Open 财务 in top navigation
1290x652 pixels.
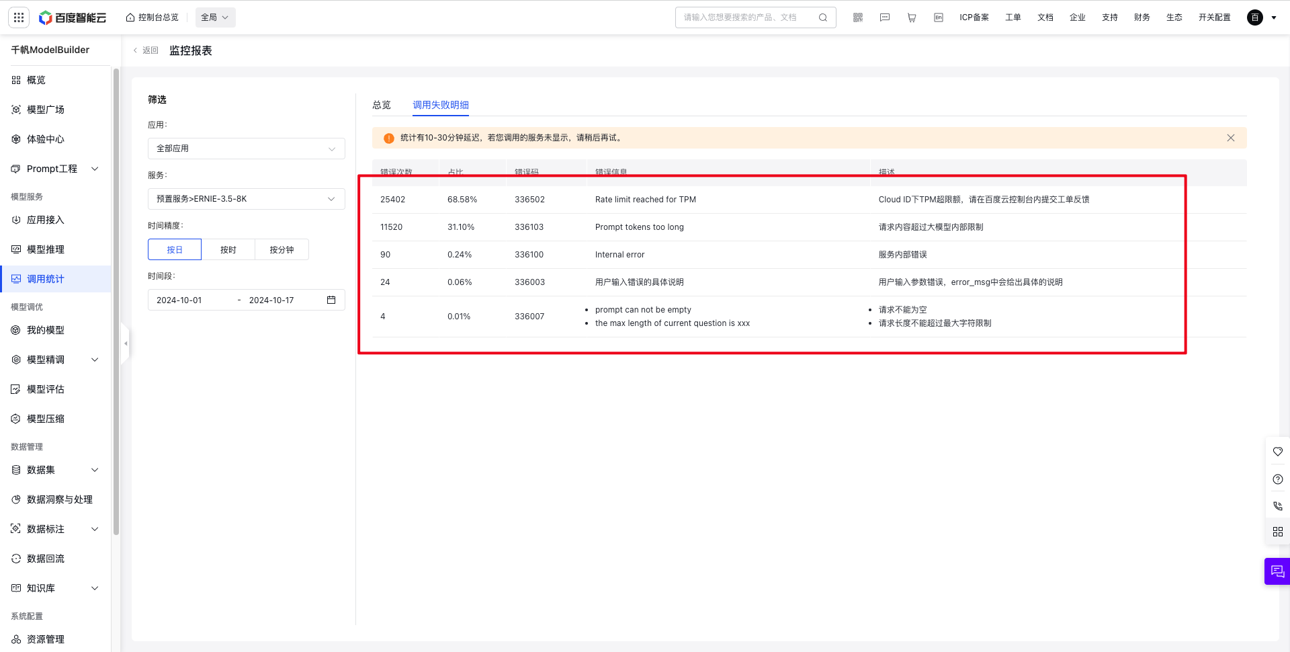1142,17
